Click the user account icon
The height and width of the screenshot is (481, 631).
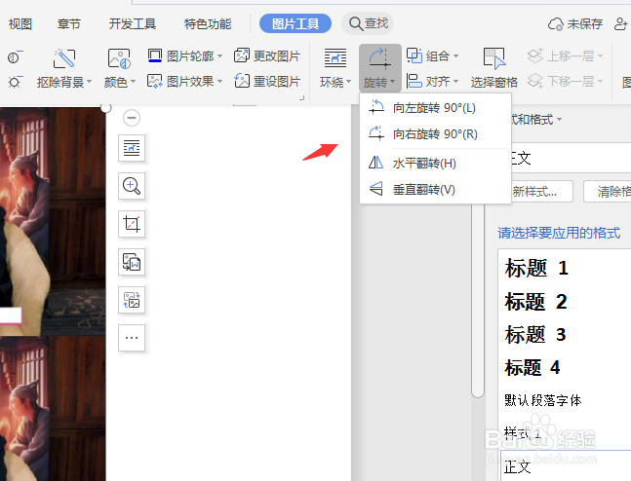point(621,24)
